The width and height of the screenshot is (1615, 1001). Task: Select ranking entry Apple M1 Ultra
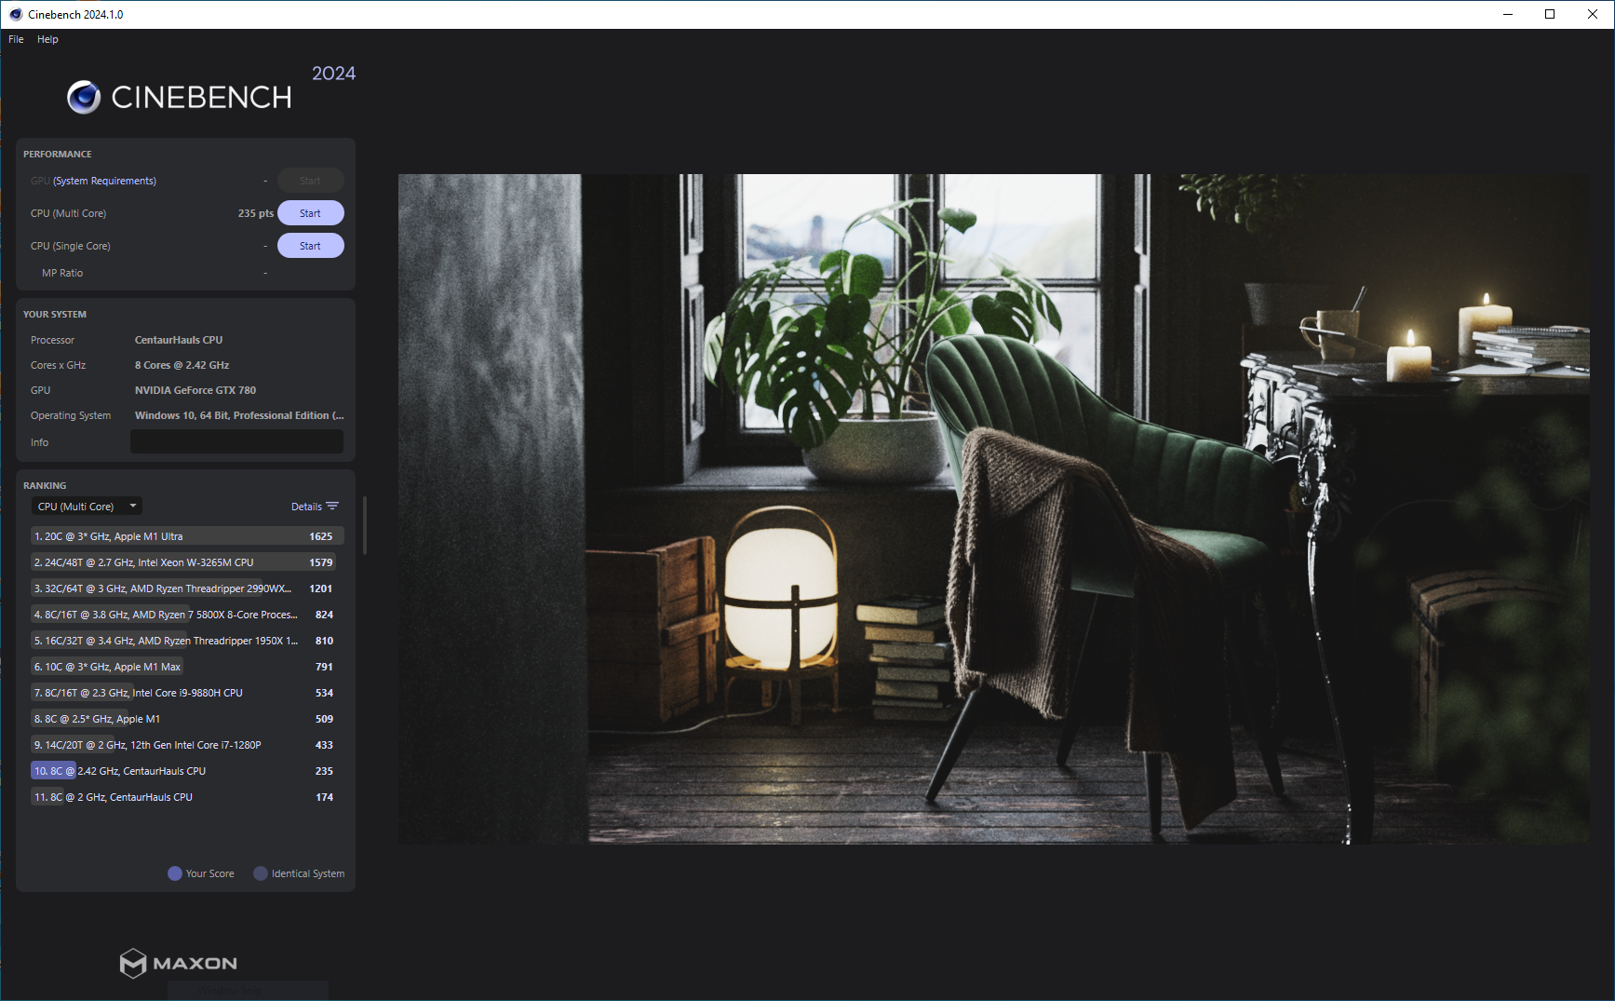click(x=187, y=536)
